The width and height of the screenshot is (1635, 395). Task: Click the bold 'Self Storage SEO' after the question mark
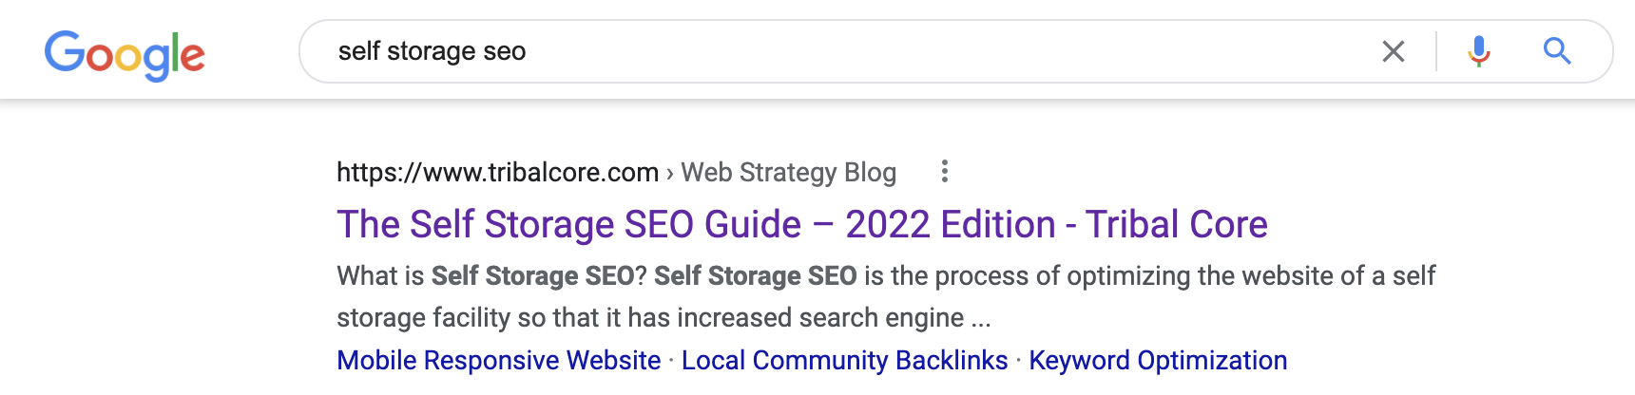click(756, 276)
